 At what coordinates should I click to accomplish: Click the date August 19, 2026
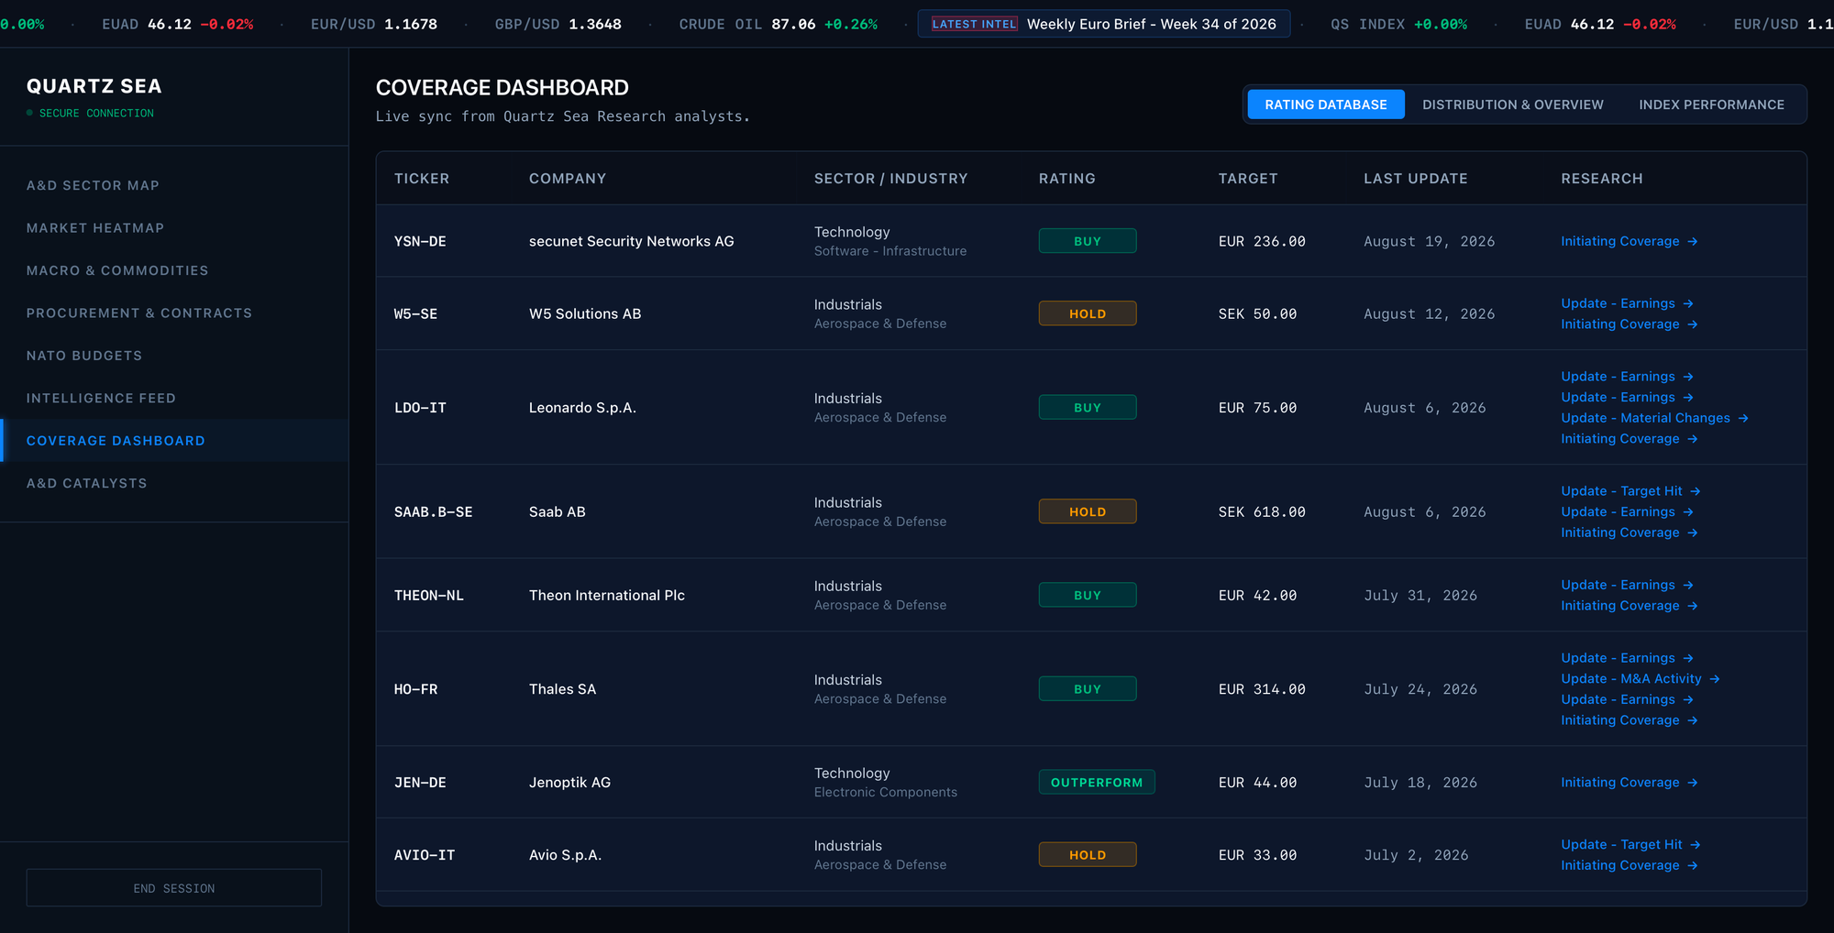tap(1429, 241)
